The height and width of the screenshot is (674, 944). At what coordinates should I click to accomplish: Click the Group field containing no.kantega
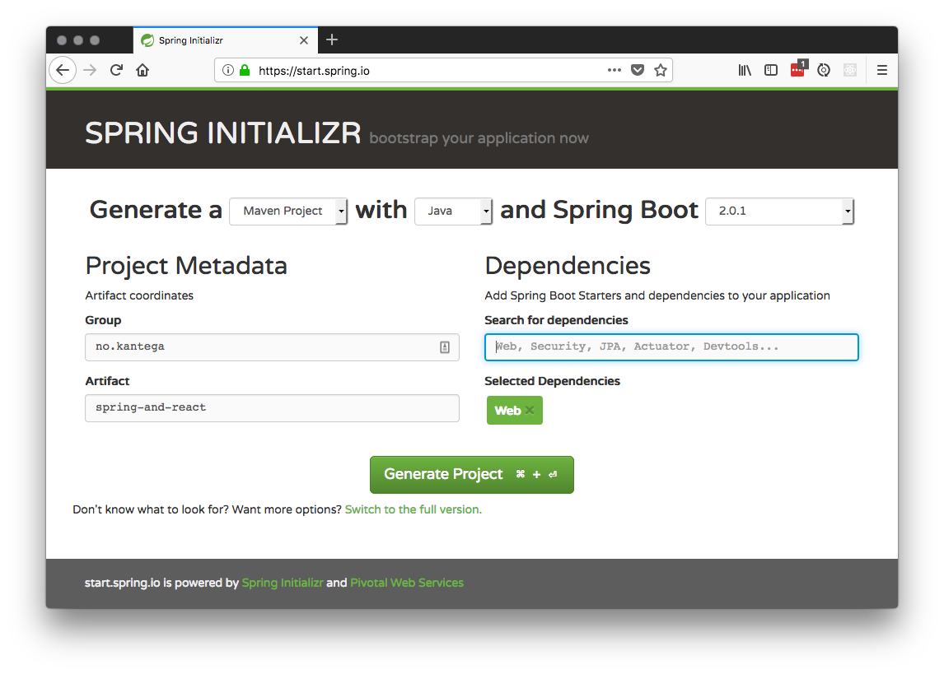[x=272, y=347]
